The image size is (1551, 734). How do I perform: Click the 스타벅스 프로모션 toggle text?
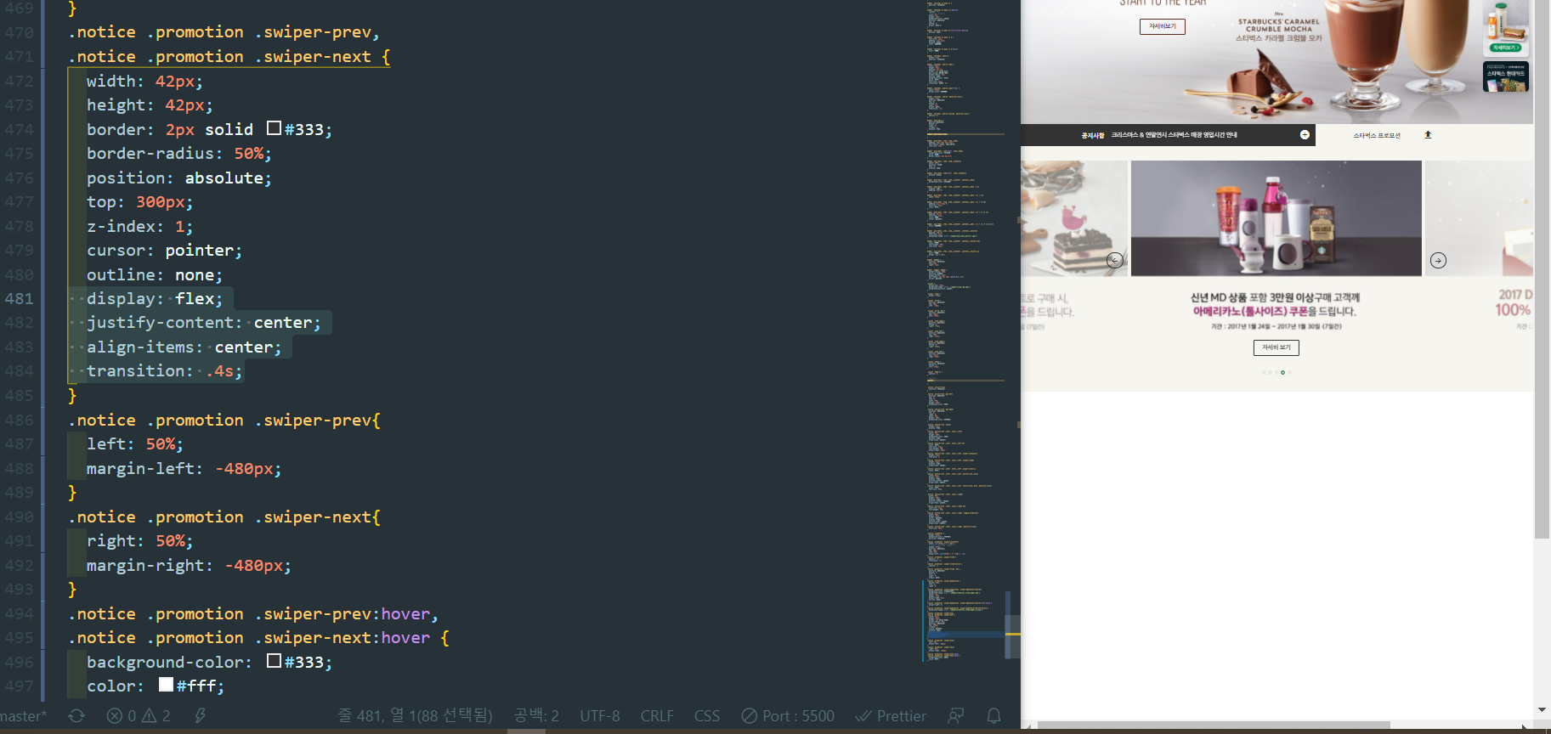[x=1377, y=135]
